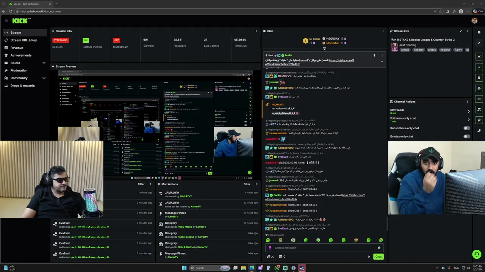Open options menu of the pinned message

tap(382, 56)
